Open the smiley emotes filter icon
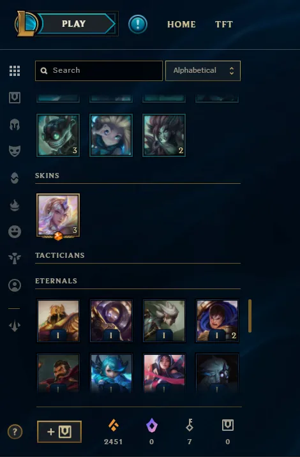Screen dimensions: 300x457 coord(15,232)
